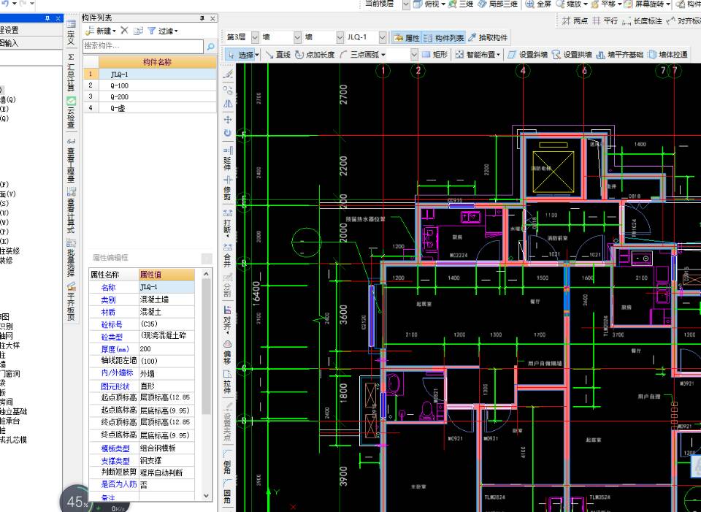
Task: Choose the 点加长度 point-plus-length tool
Action: 315,55
